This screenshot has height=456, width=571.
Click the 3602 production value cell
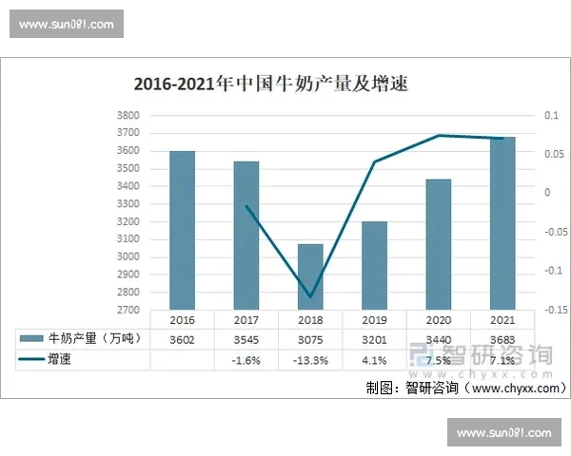pos(182,340)
